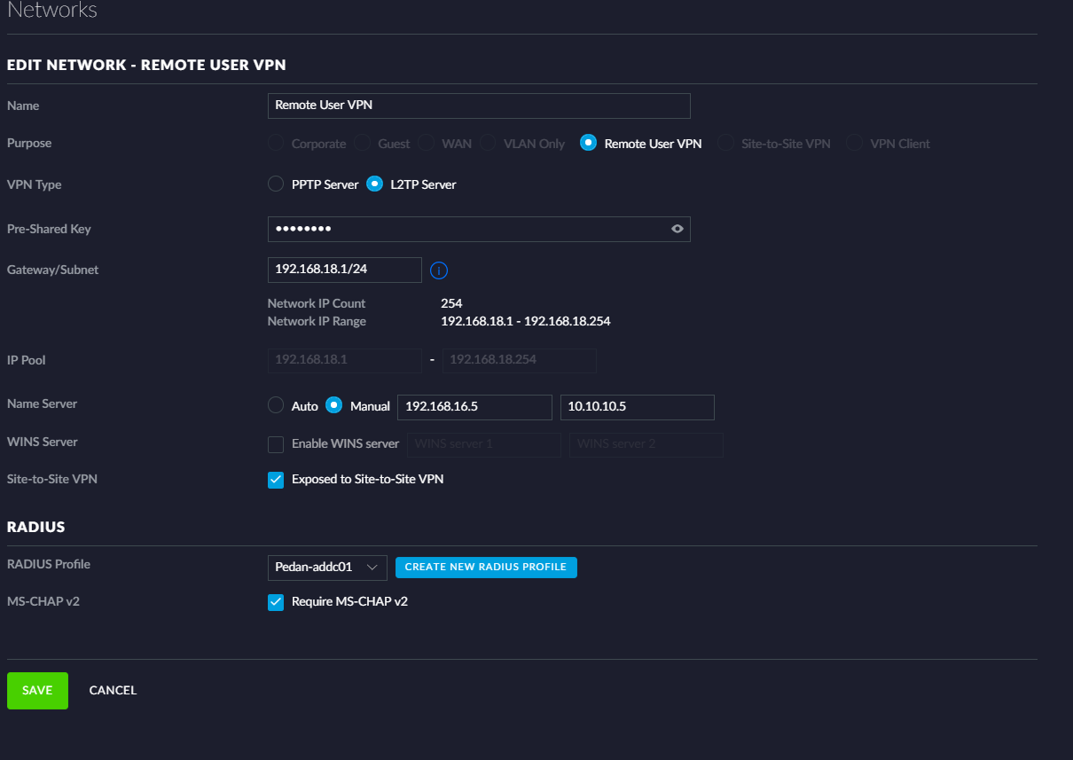Image resolution: width=1073 pixels, height=760 pixels.
Task: Set Name Server to Auto
Action: [x=276, y=405]
